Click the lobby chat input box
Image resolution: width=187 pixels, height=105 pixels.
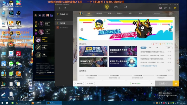tap(45, 77)
